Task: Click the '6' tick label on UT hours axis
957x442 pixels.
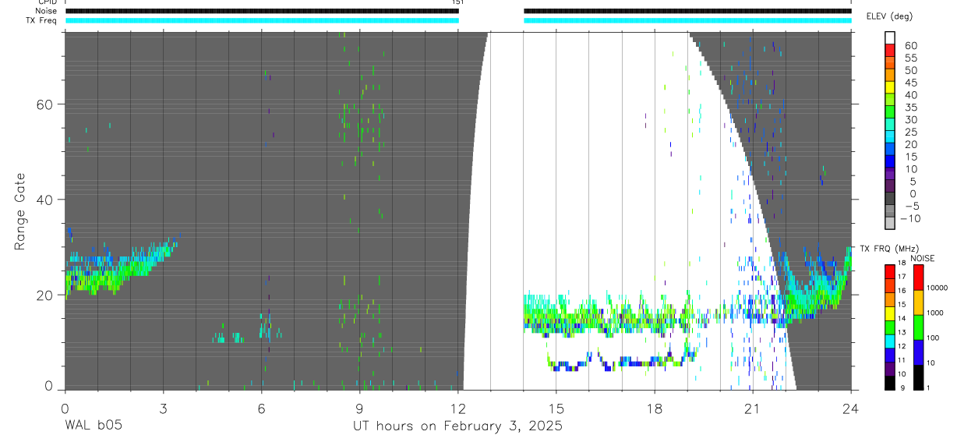Action: pos(261,408)
